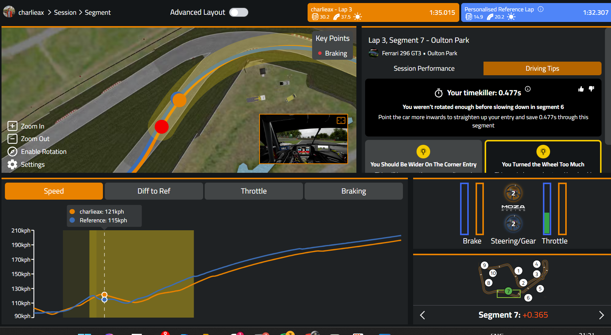Open the cockpit video preview
Image resolution: width=611 pixels, height=335 pixels.
click(x=303, y=139)
